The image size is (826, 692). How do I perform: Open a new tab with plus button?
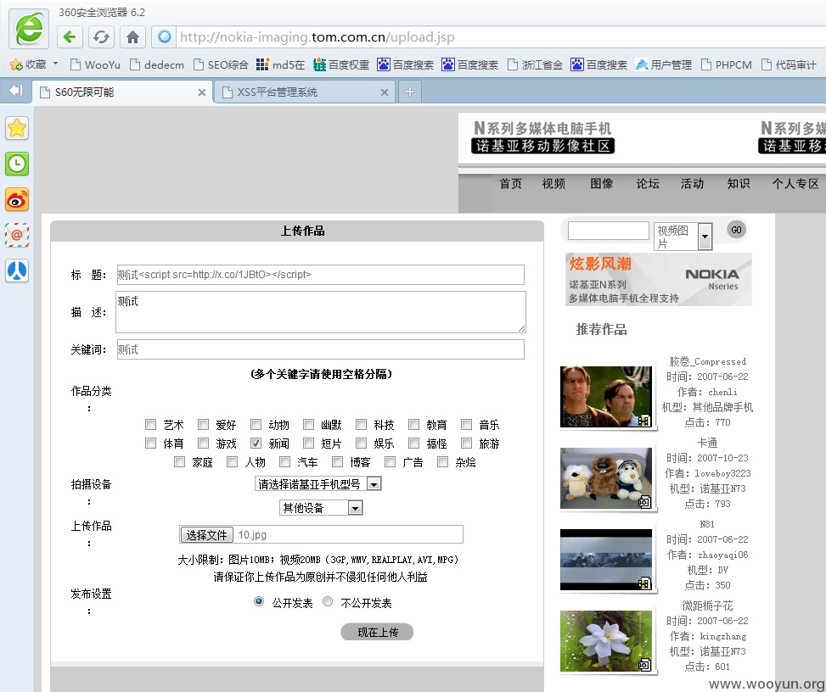click(409, 92)
